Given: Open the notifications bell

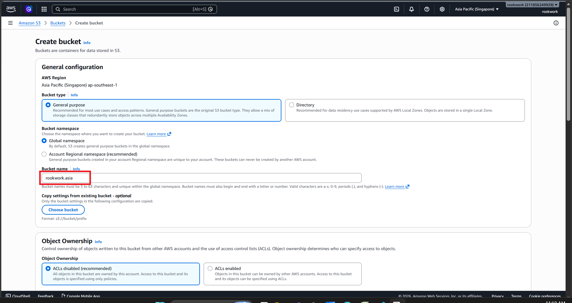Looking at the screenshot, I should pyautogui.click(x=412, y=9).
